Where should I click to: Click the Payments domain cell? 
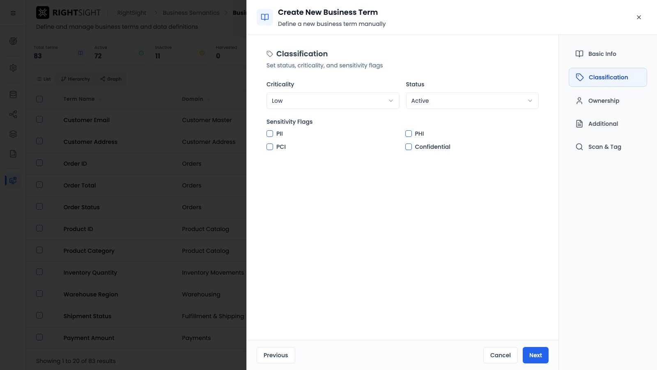pos(196,338)
